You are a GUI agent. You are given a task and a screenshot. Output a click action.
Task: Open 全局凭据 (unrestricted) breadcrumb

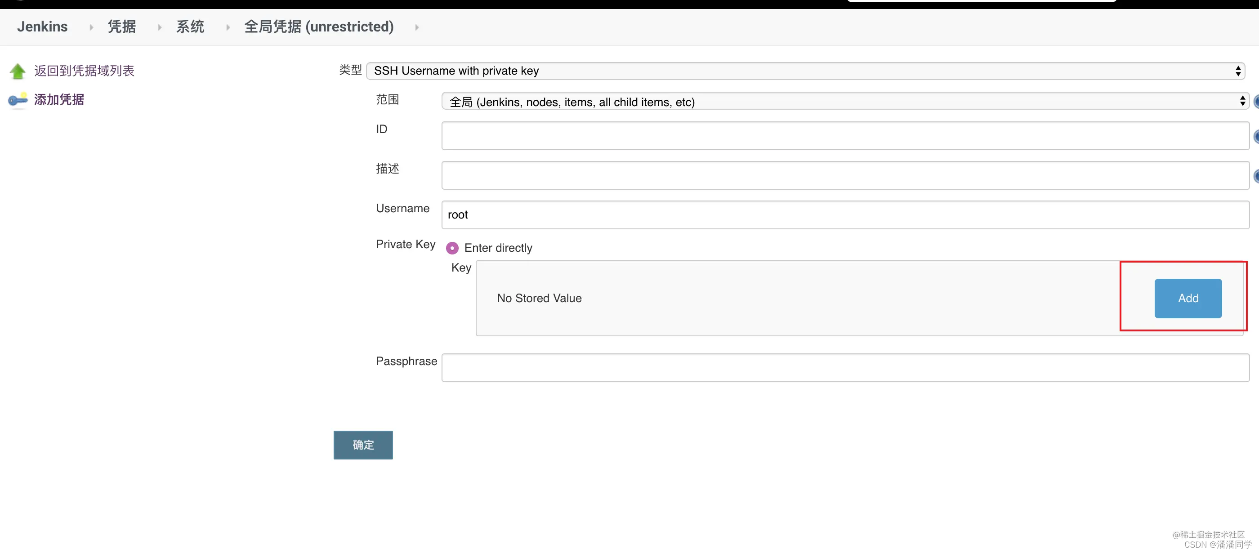tap(319, 27)
